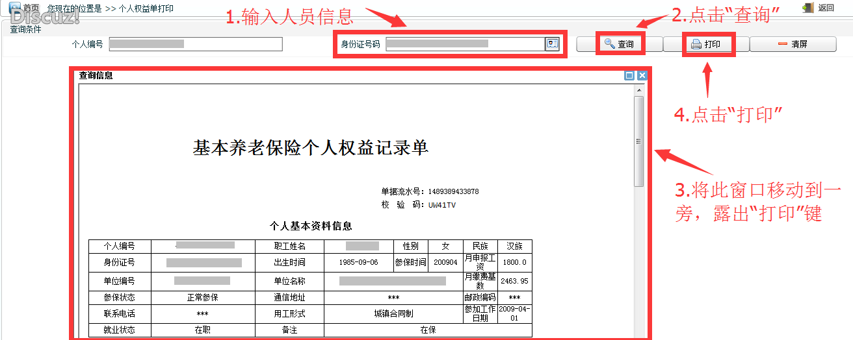Viewport: 853px width, 340px height.
Task: Click the 就业状态 label cell
Action: (120, 330)
